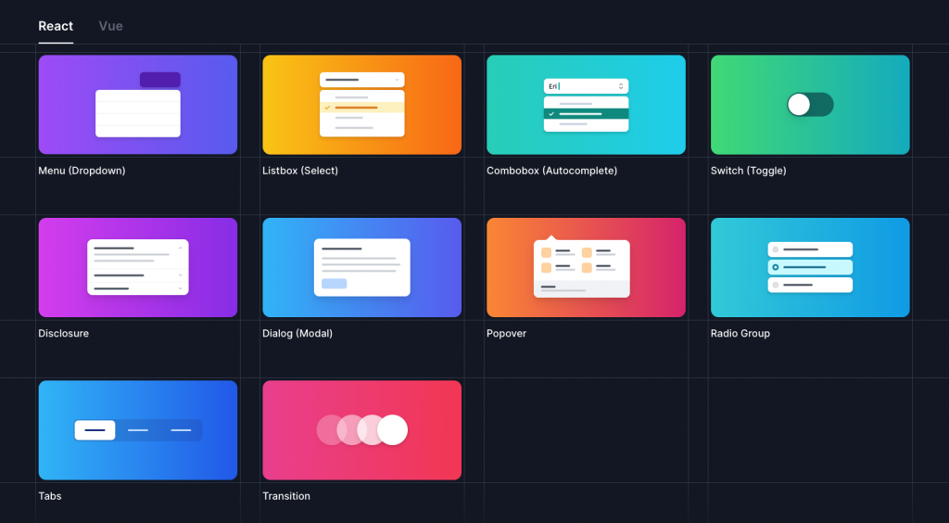The width and height of the screenshot is (949, 523).
Task: Open the Transition pink thumbnail
Action: 362,430
